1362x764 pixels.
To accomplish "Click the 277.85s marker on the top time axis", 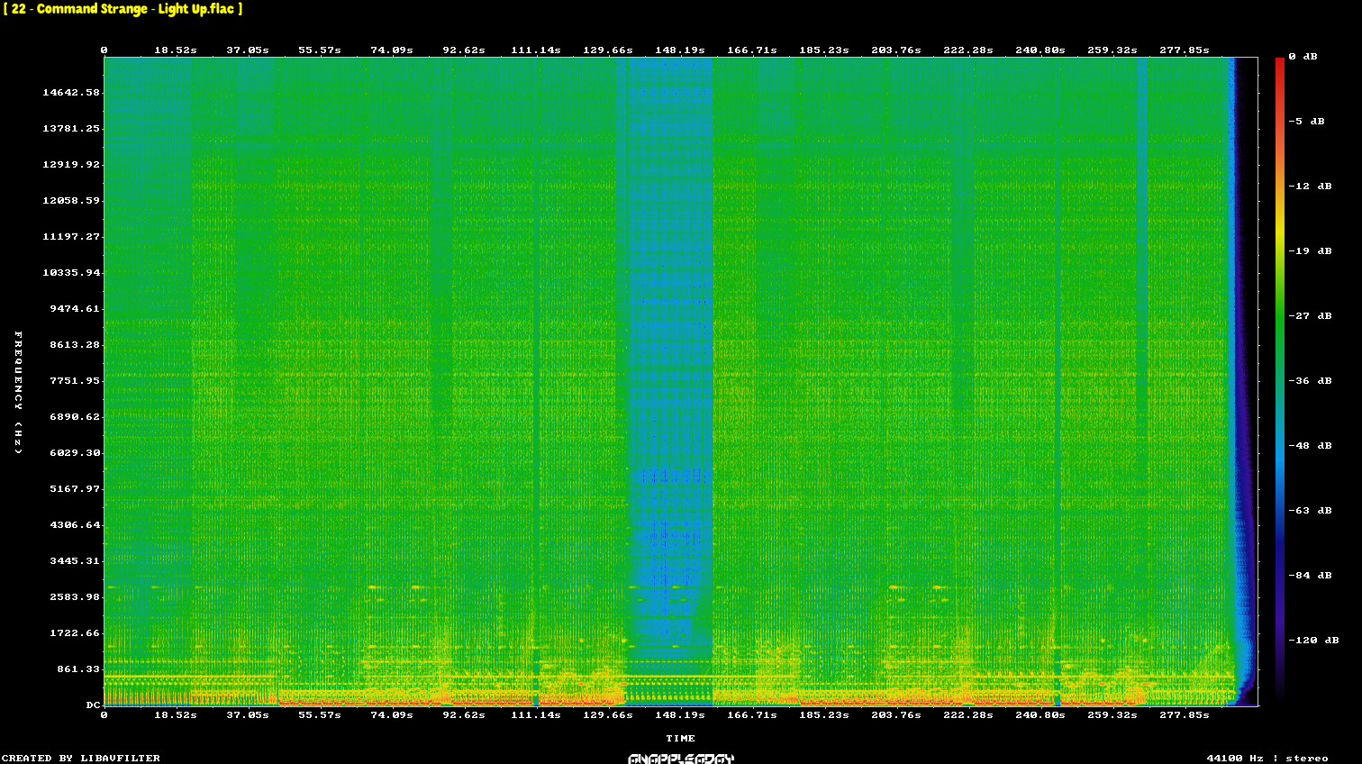I will pyautogui.click(x=1185, y=50).
